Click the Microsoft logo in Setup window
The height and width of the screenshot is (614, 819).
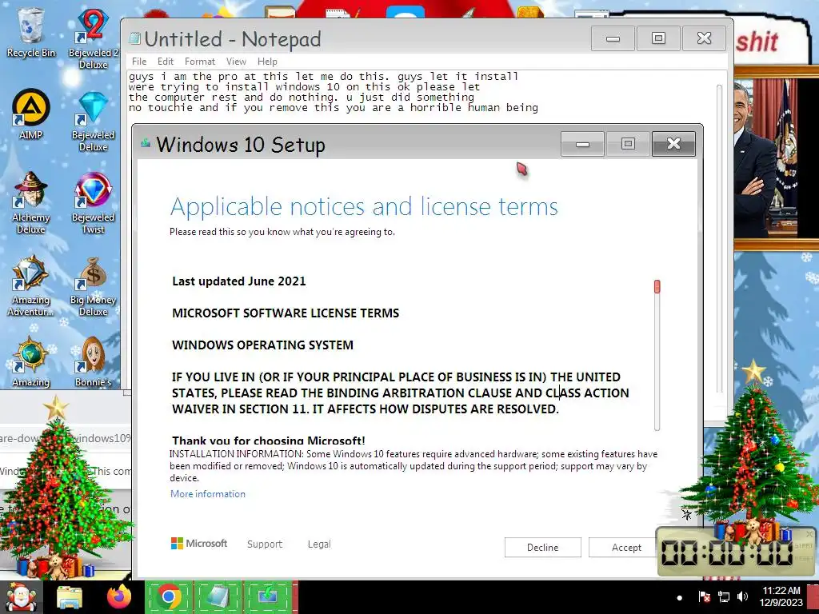click(x=199, y=544)
